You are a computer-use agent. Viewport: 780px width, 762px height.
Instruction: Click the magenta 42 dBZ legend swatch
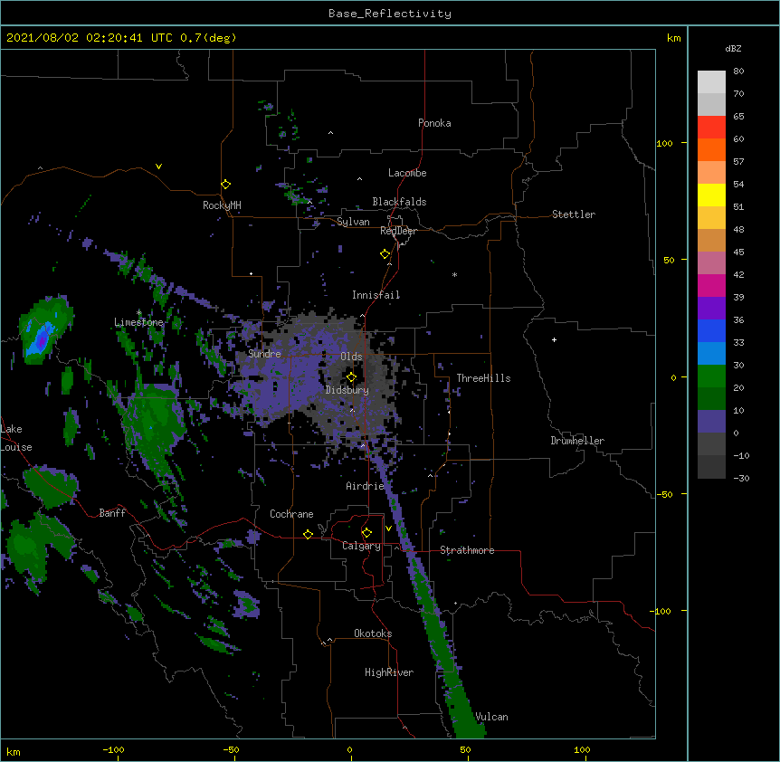pos(711,285)
